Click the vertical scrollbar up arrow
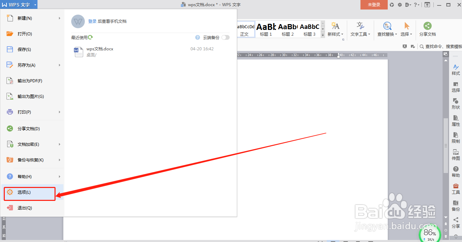Screen dimensions: 462x242 [445, 61]
